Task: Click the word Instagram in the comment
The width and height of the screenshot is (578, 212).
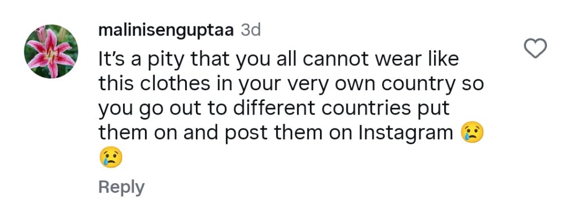Action: coord(406,134)
